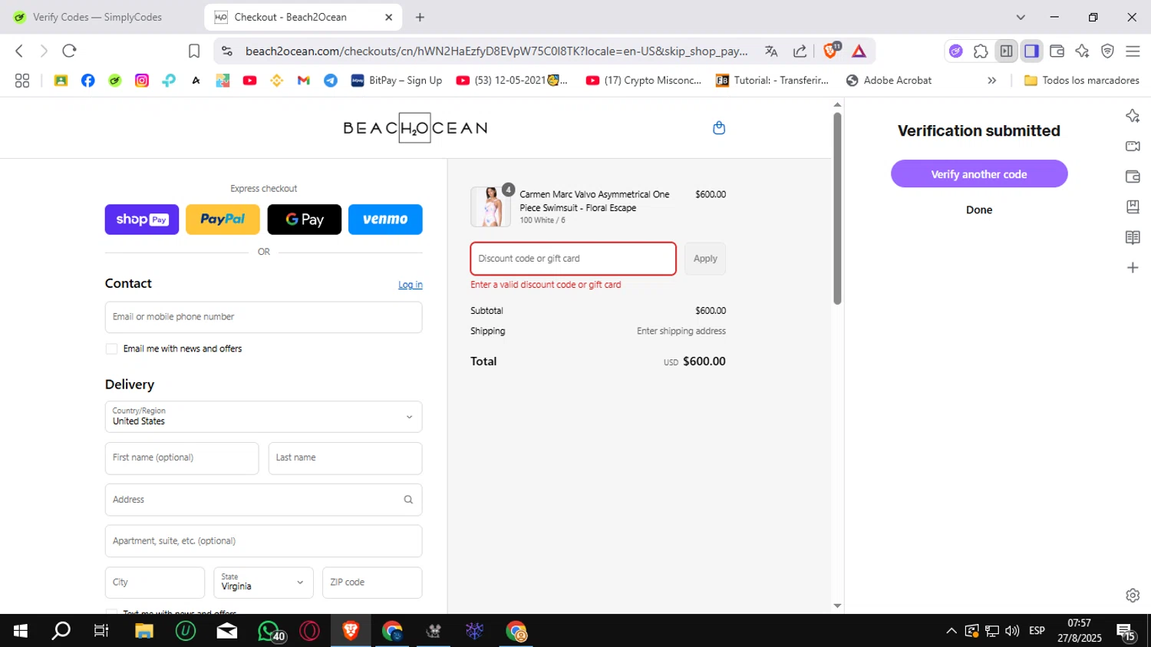Click the Discount code or gift card field
The width and height of the screenshot is (1151, 647).
(573, 259)
